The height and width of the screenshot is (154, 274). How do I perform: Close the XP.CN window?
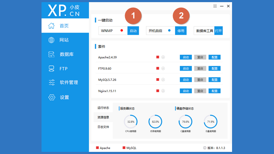coord(228,6)
